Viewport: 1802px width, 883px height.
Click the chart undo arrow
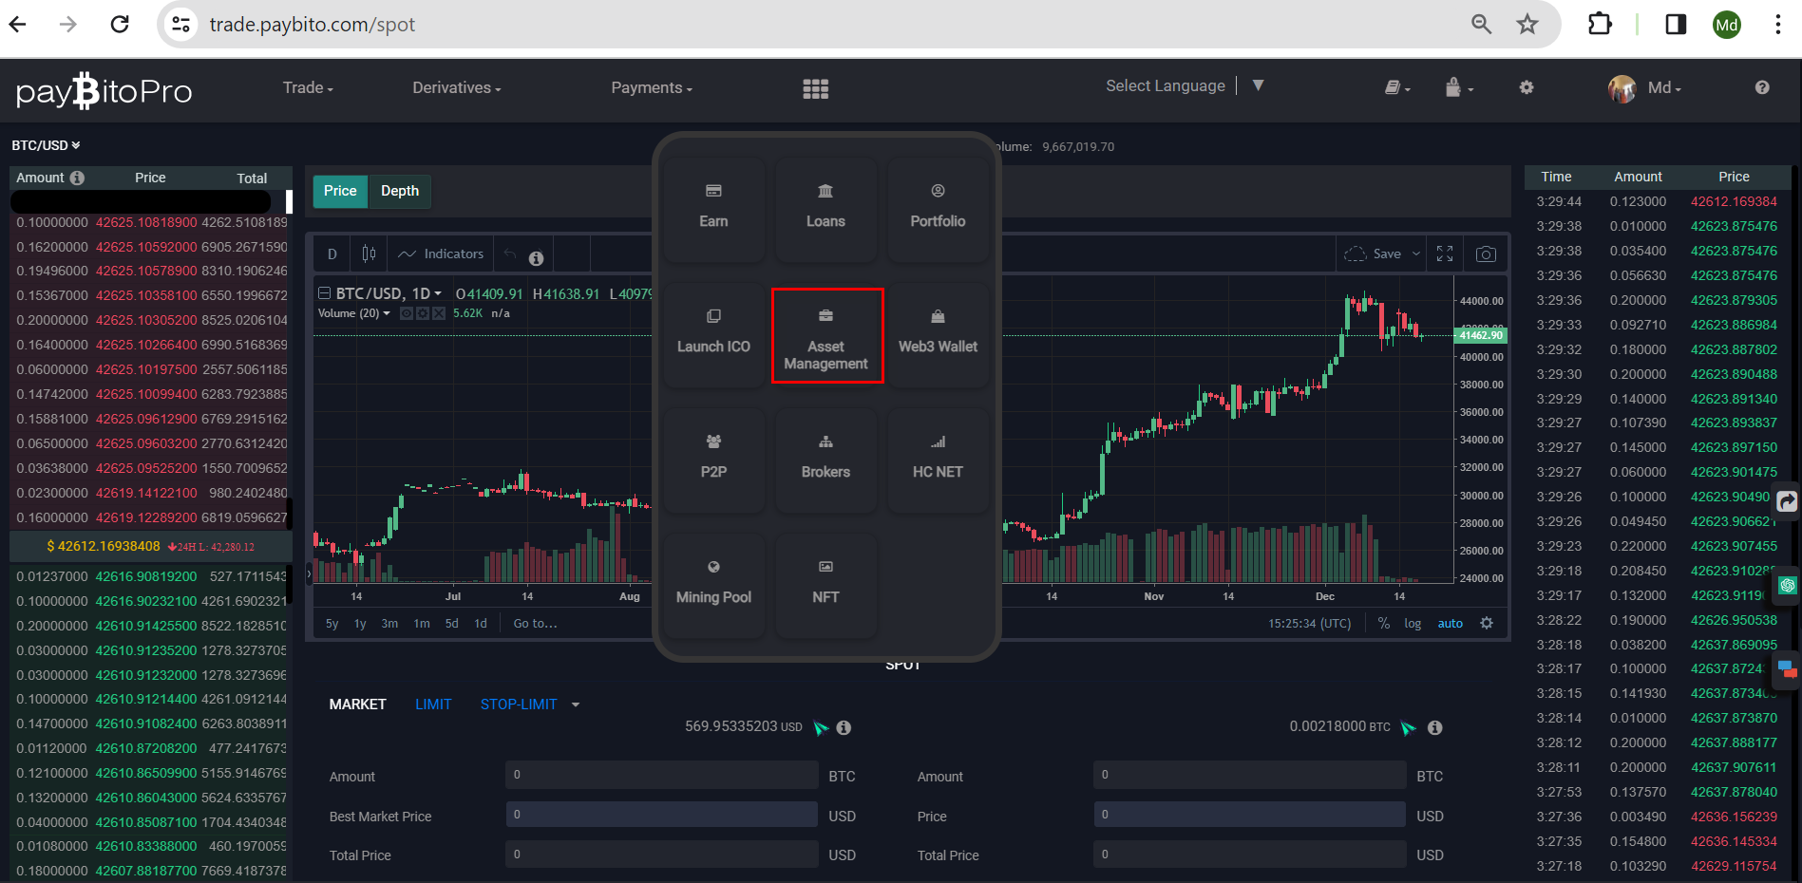coord(510,254)
